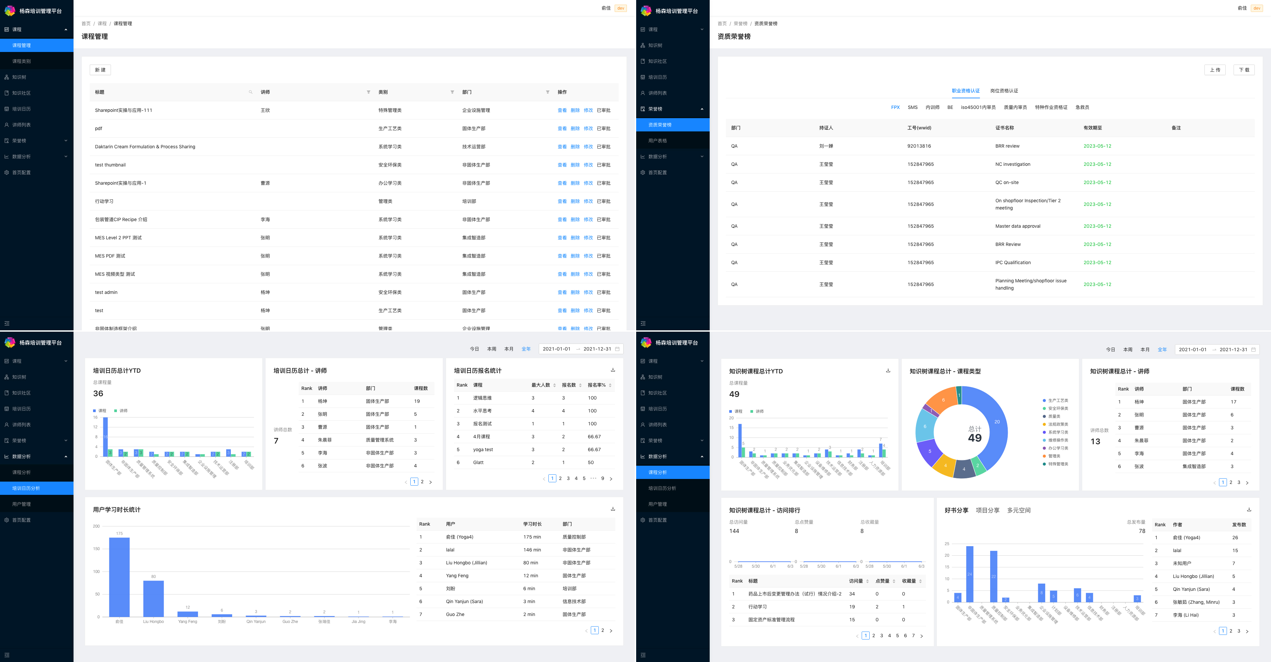The image size is (1271, 662).
Task: Switch to 岗位资格认证 tab
Action: click(x=1004, y=91)
